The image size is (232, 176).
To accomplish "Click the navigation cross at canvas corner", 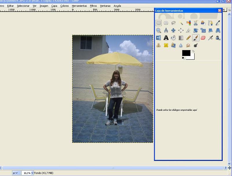I will pos(229,168).
